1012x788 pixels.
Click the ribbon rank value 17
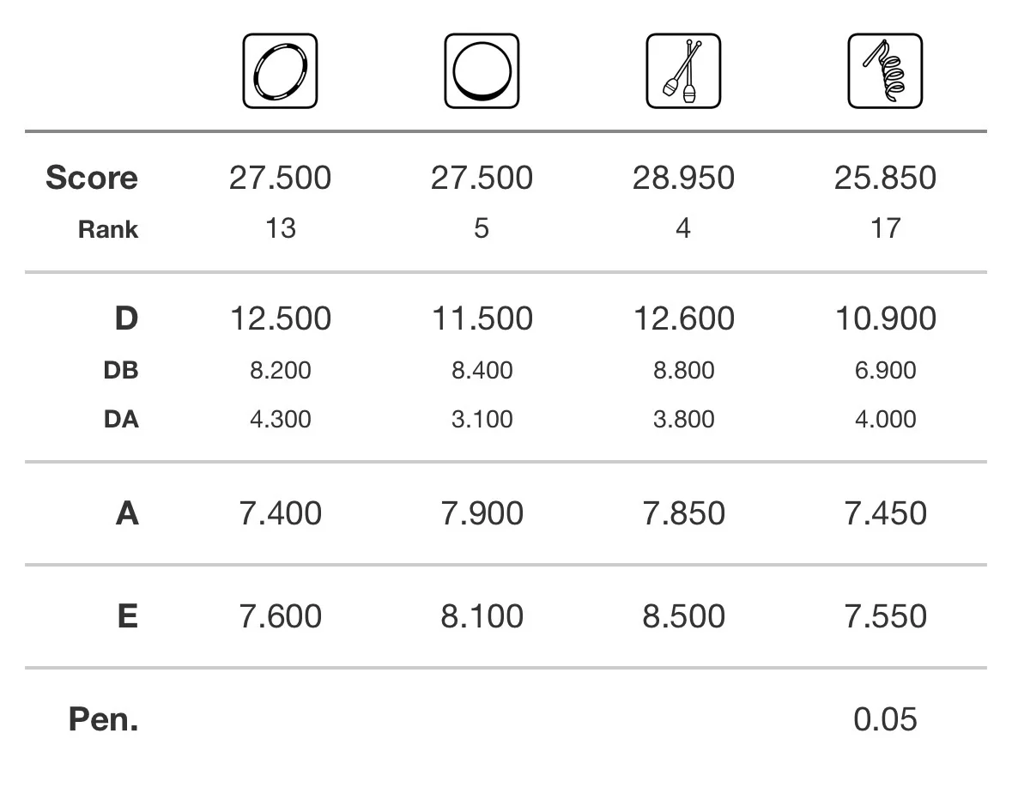(x=886, y=228)
